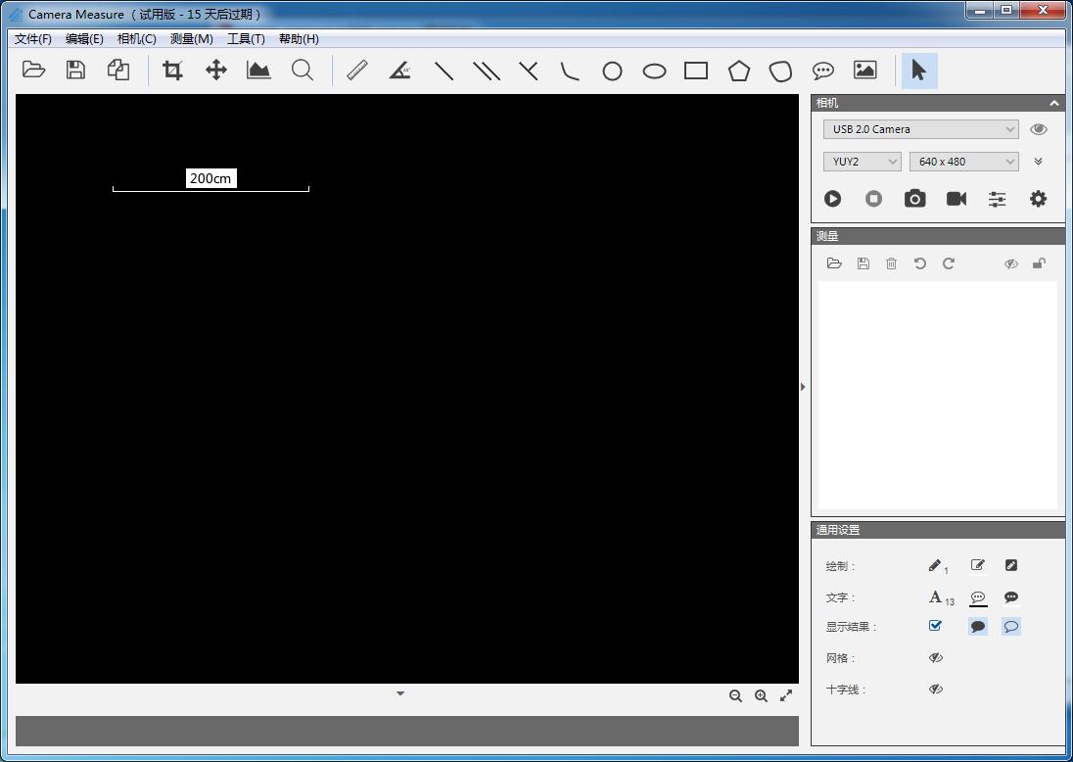Open file using the folder toolbar icon
The image size is (1073, 762).
coord(33,70)
